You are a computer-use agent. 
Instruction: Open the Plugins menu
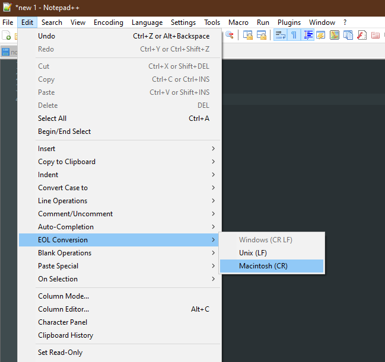pos(289,23)
